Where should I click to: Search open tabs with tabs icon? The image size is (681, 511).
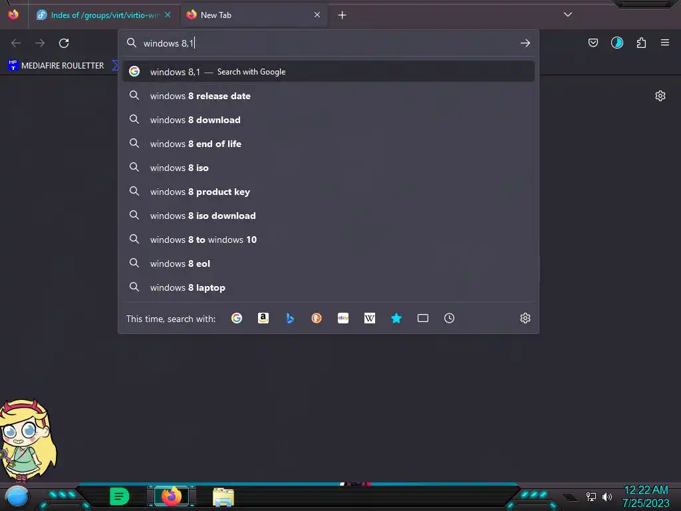pos(422,318)
